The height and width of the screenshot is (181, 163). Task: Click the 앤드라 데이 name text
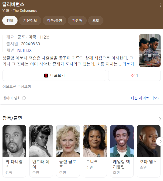[41, 164]
